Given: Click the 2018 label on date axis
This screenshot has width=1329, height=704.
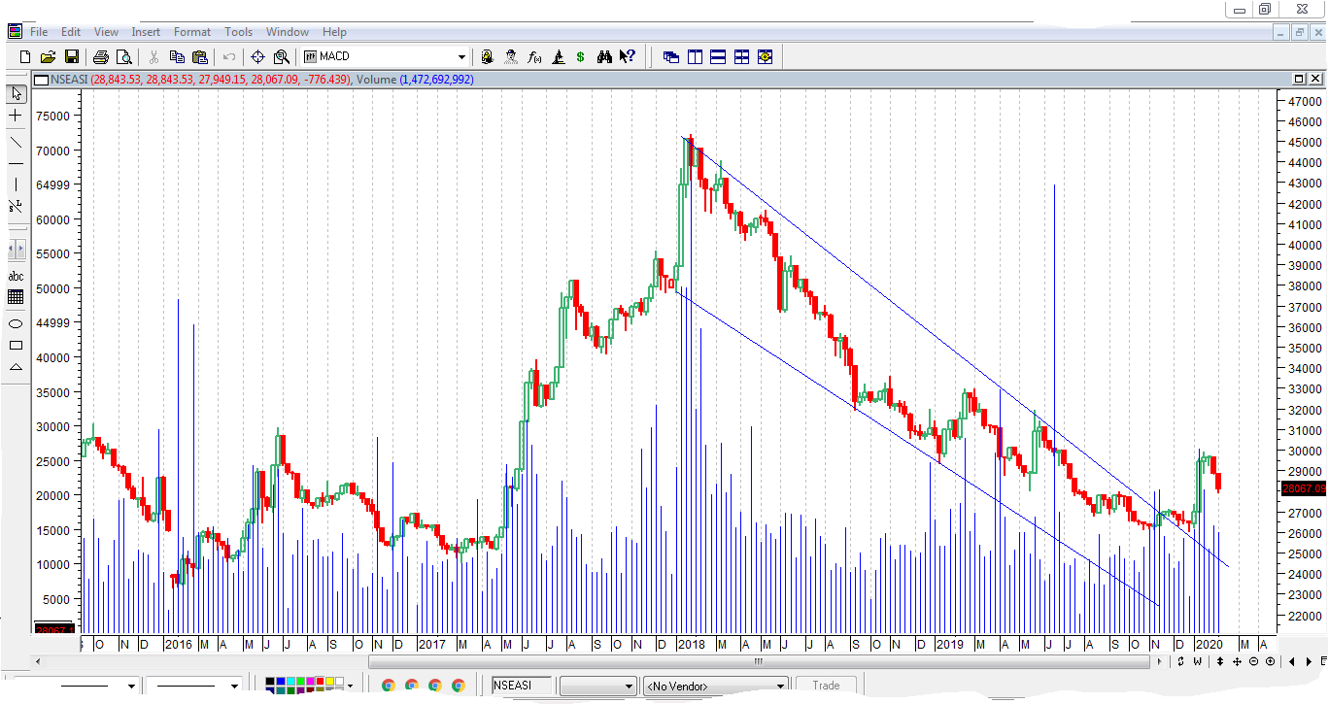Looking at the screenshot, I should 692,644.
